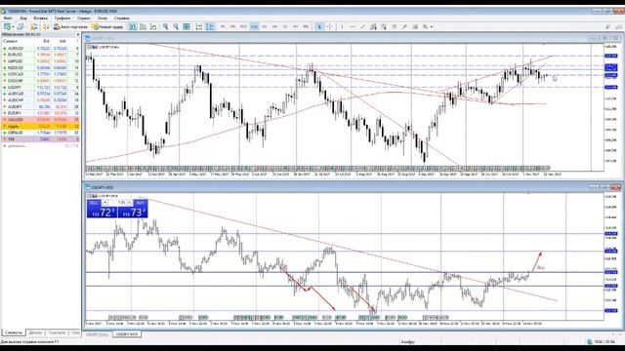Open the Вид menu
The image size is (625, 351).
point(23,19)
